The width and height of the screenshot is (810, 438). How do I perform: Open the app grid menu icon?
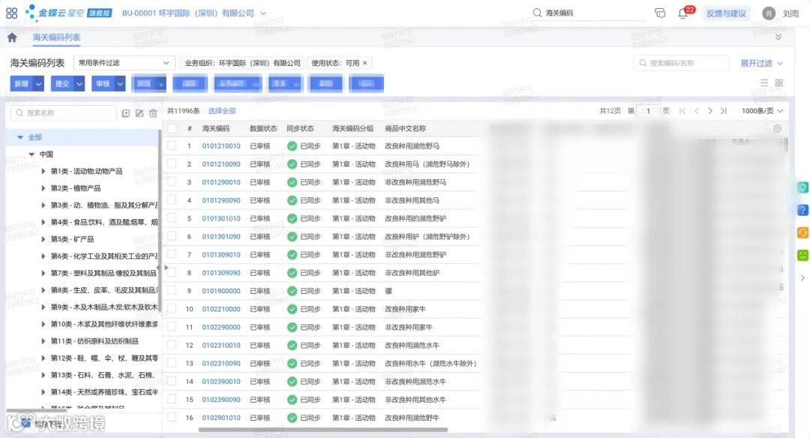point(11,13)
